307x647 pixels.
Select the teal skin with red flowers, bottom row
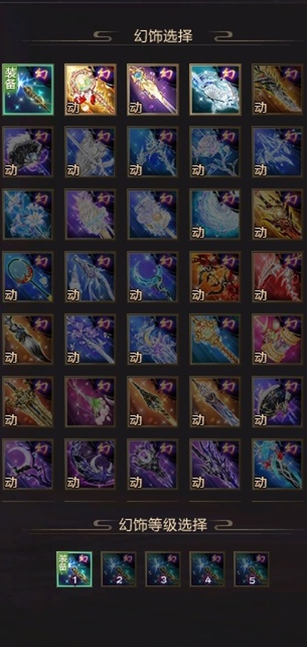point(278,465)
